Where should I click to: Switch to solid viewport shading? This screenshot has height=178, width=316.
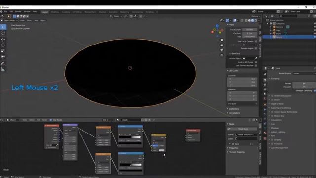point(249,20)
